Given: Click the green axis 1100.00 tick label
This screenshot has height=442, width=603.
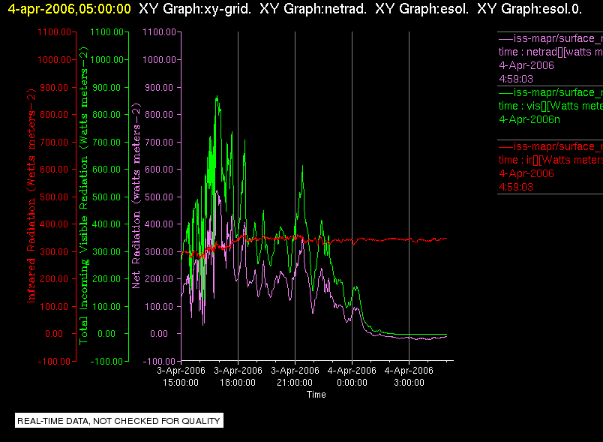Looking at the screenshot, I should tap(107, 32).
